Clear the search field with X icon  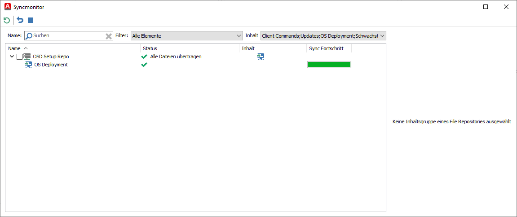[x=108, y=36]
